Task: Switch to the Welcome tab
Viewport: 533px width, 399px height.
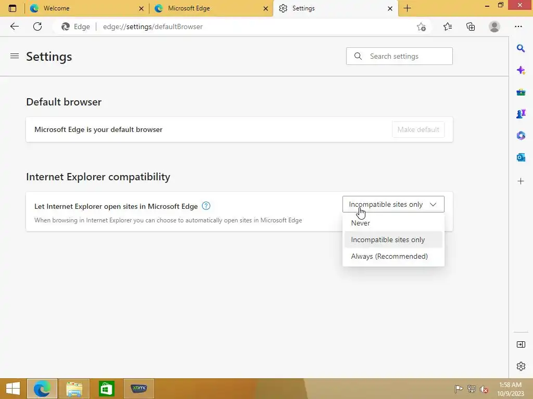Action: click(86, 8)
